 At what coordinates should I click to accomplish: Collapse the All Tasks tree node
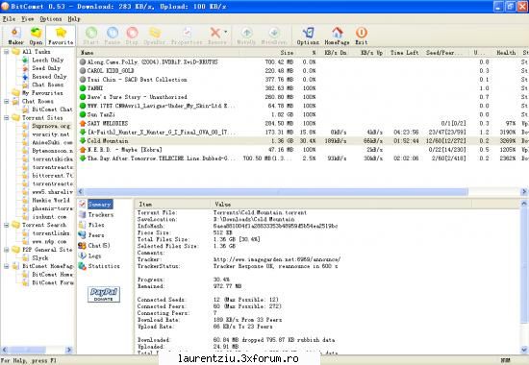pyautogui.click(x=6, y=52)
